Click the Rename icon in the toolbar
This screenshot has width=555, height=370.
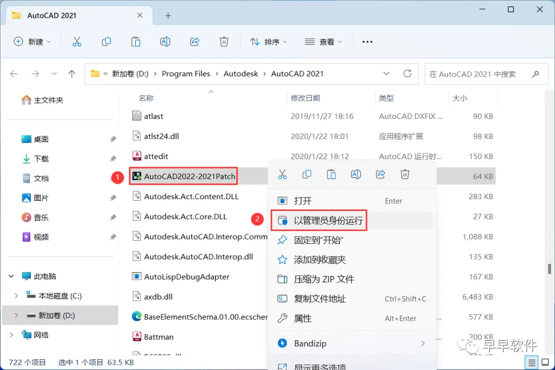(x=165, y=42)
